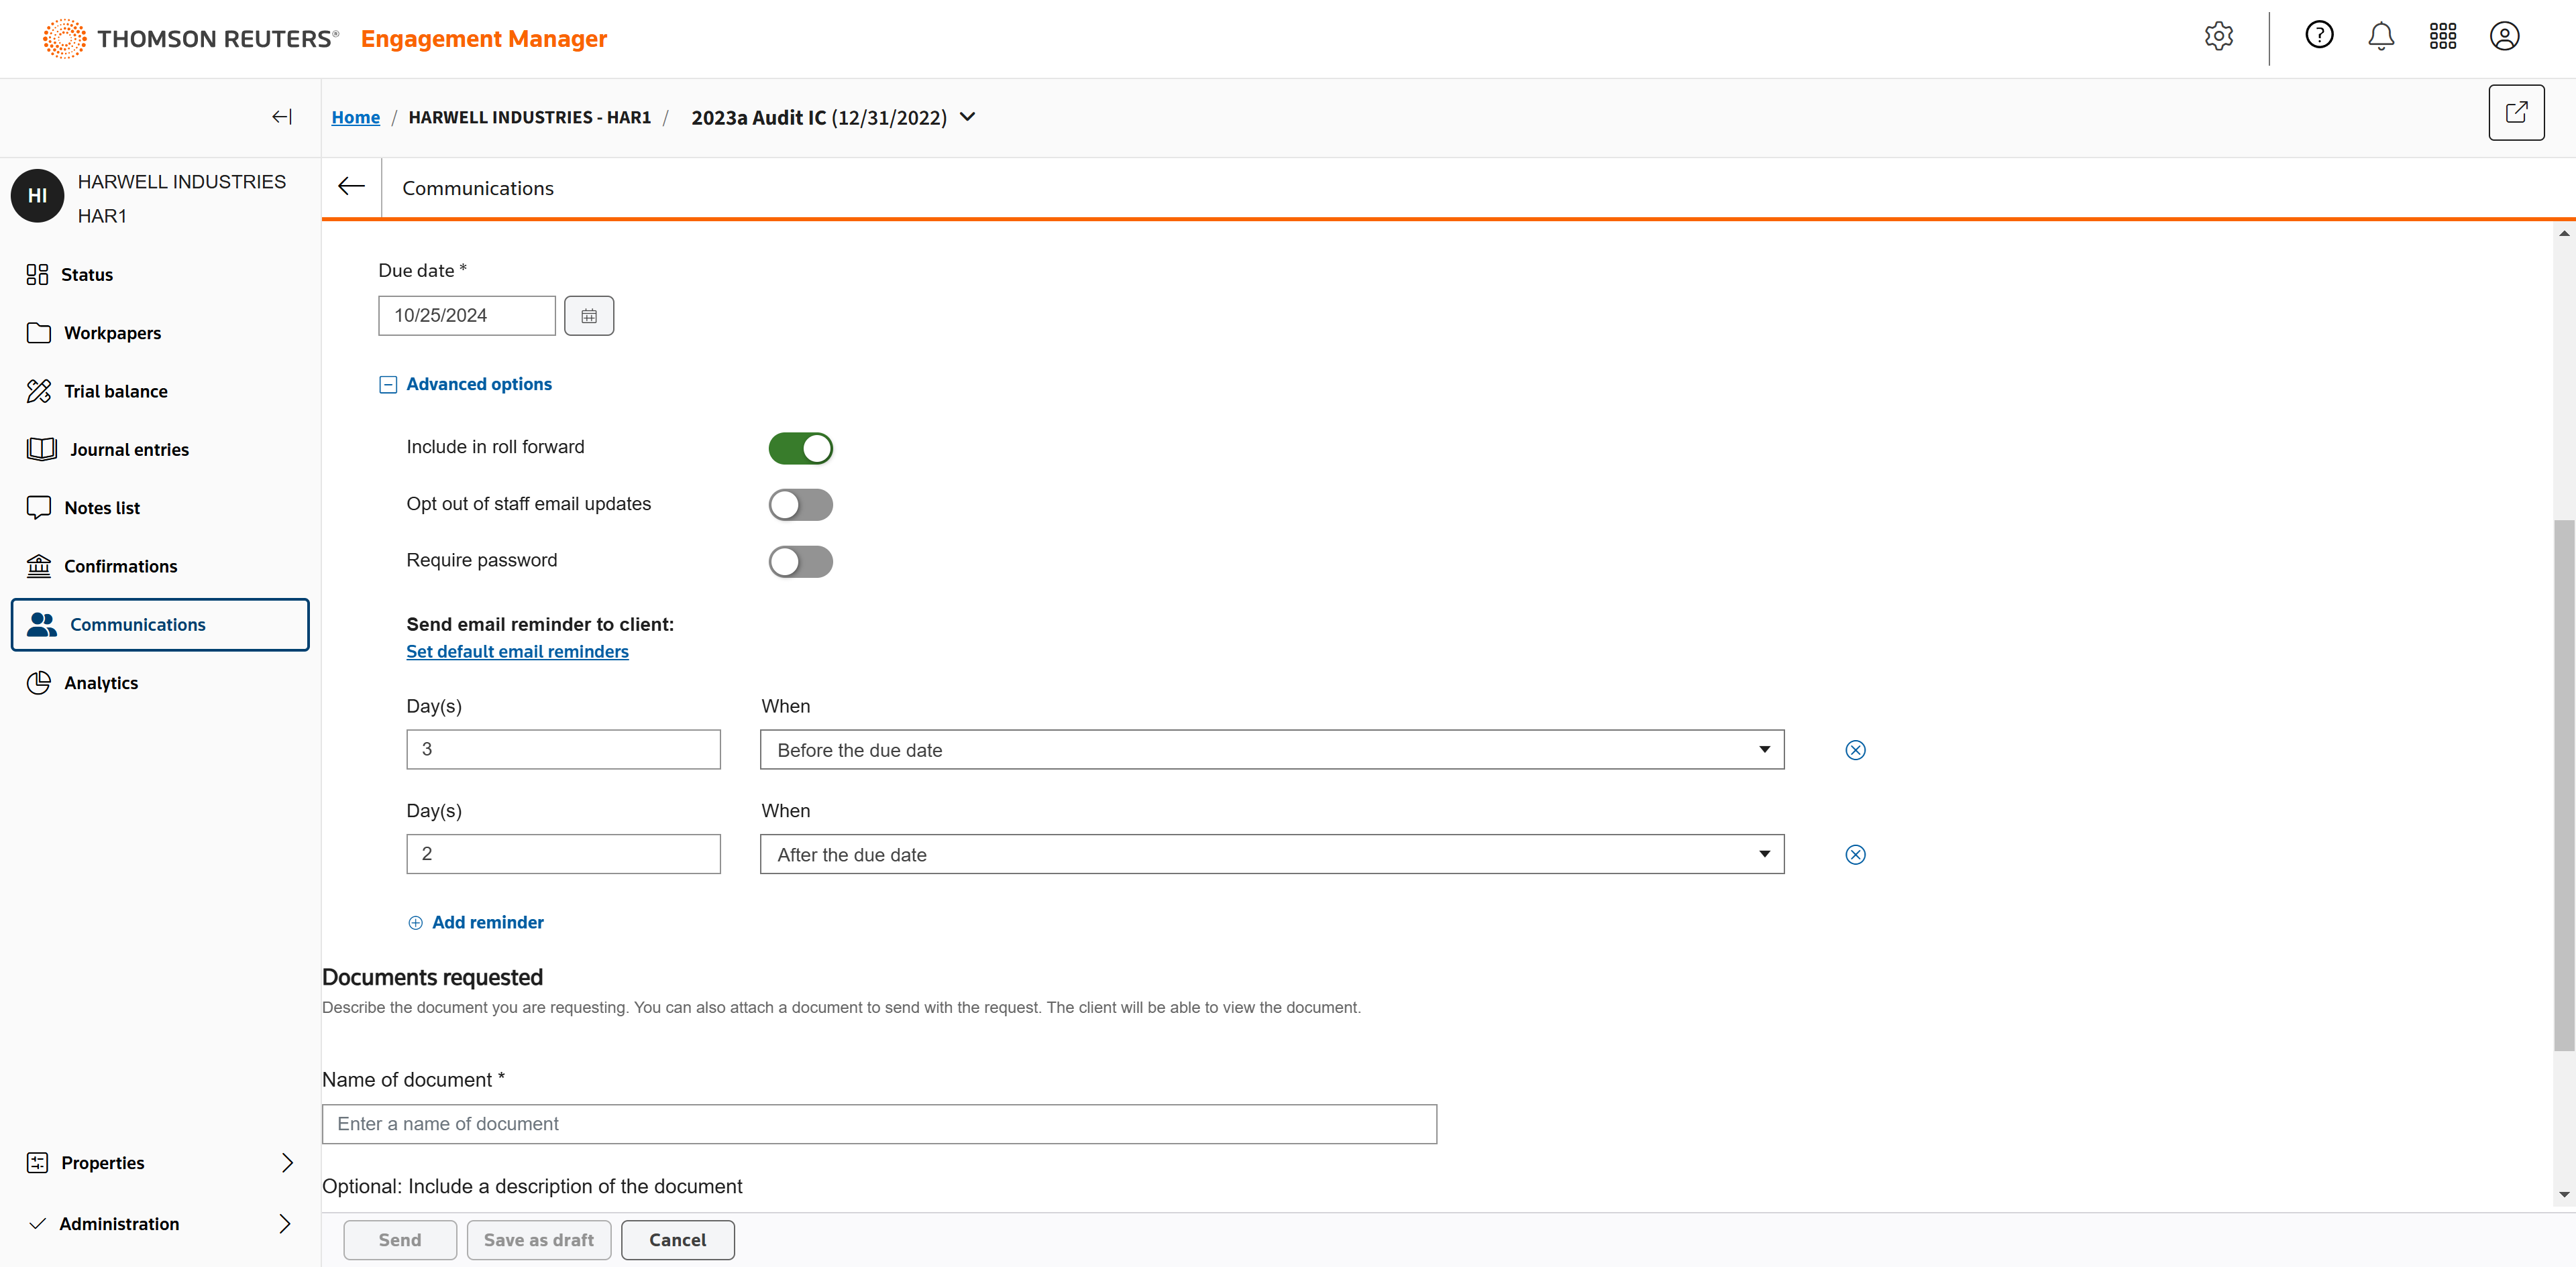Remove the 3-day reminder row
This screenshot has height=1267, width=2576.
click(1854, 750)
